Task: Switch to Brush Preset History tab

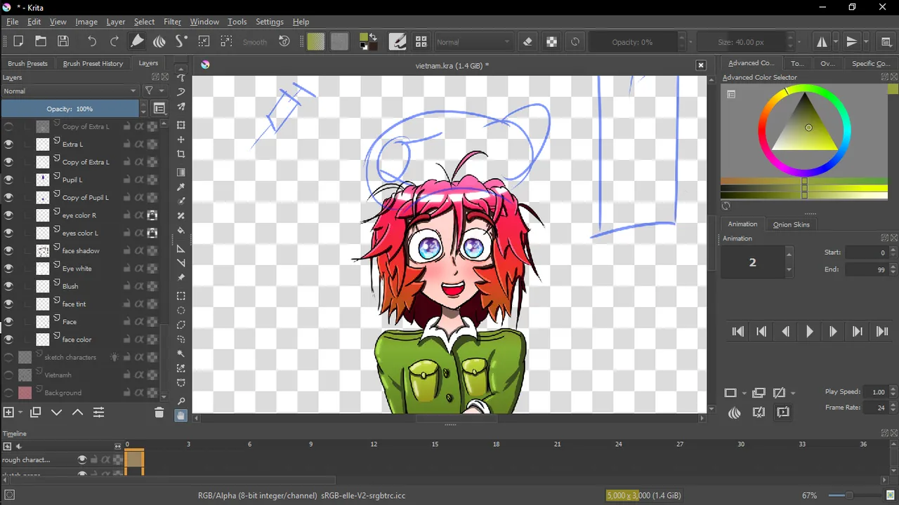Action: pos(93,63)
